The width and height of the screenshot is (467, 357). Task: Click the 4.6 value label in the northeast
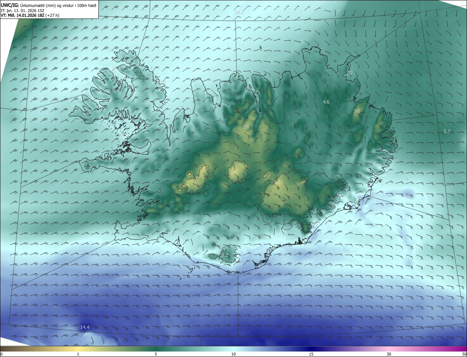tap(326, 102)
